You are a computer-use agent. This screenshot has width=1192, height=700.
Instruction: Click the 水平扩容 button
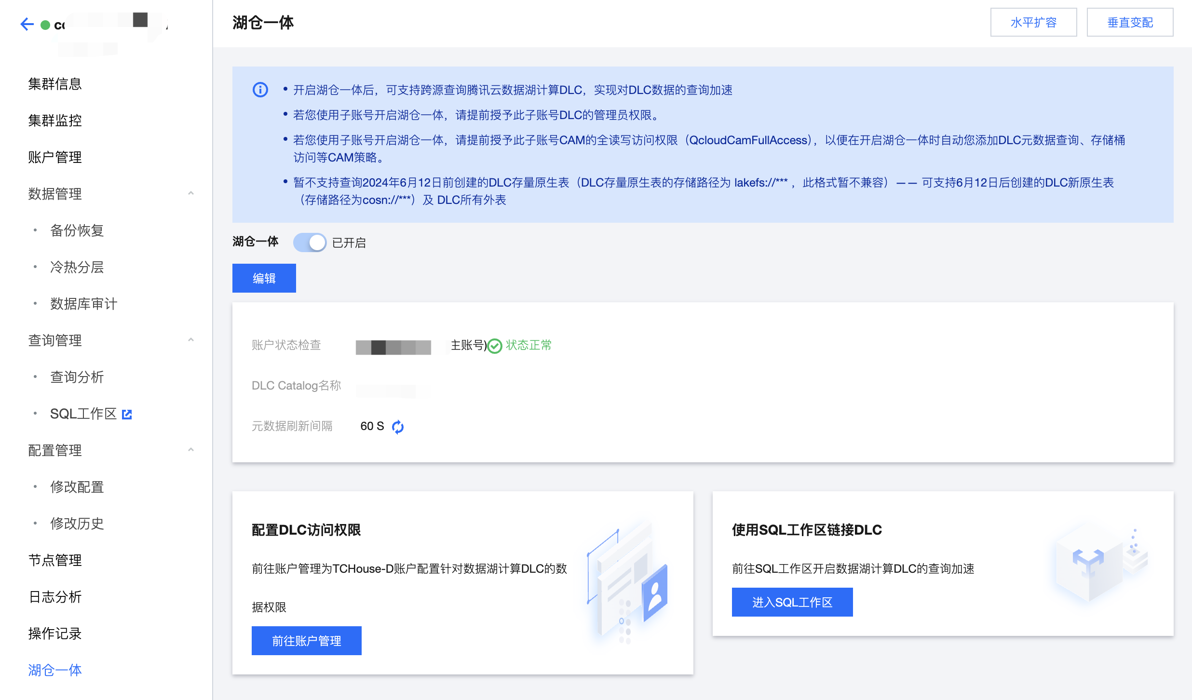pyautogui.click(x=1033, y=22)
